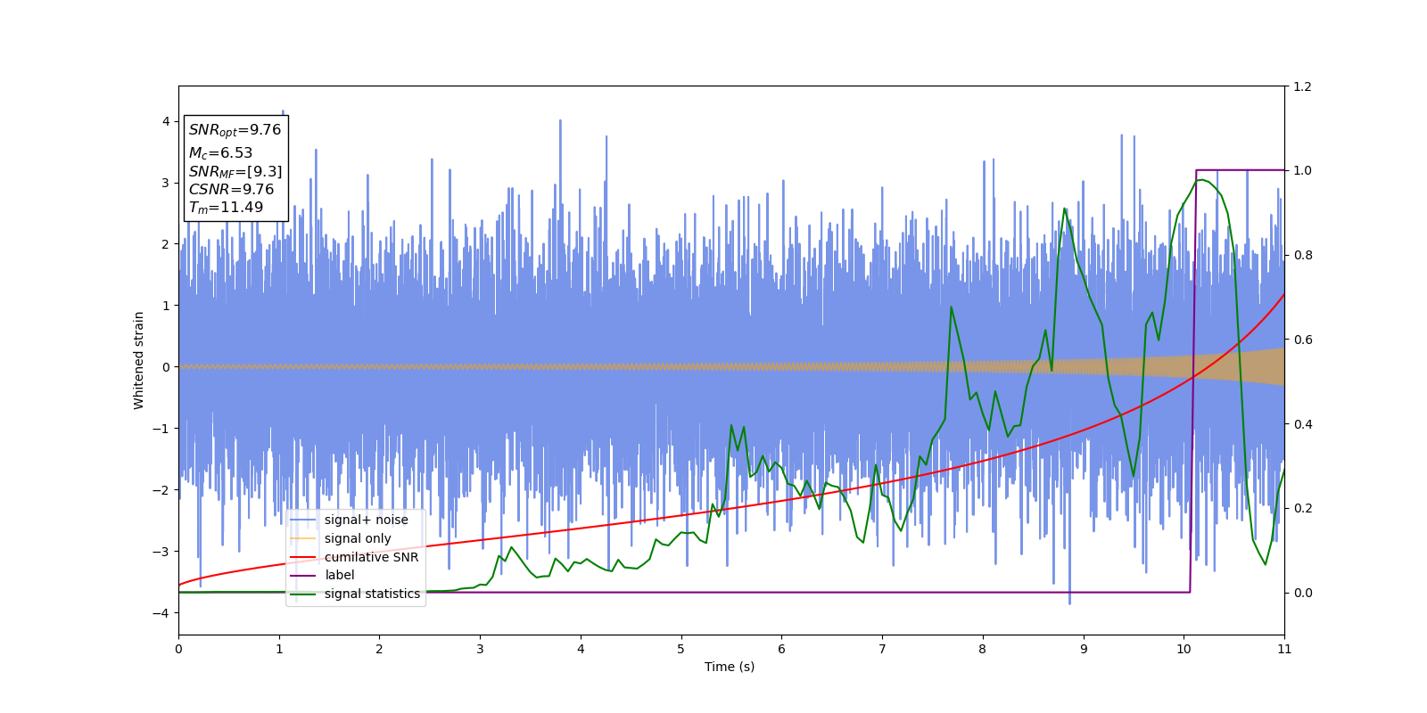This screenshot has height=713, width=1427.
Task: Click the x-axis tick label 8
Action: click(983, 649)
